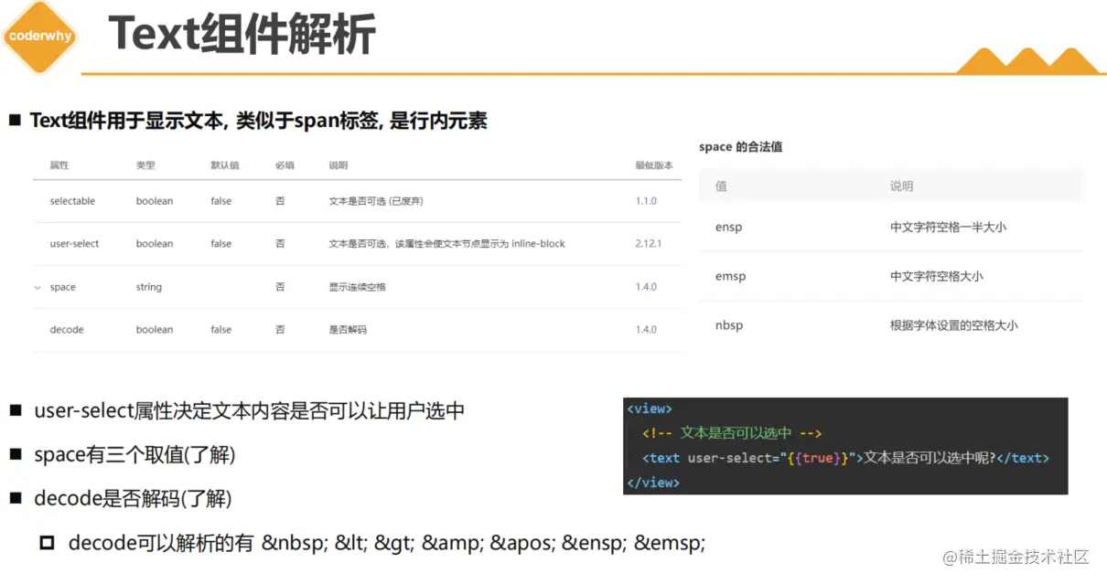Click the 默认值 column header
The height and width of the screenshot is (584, 1107).
point(225,165)
